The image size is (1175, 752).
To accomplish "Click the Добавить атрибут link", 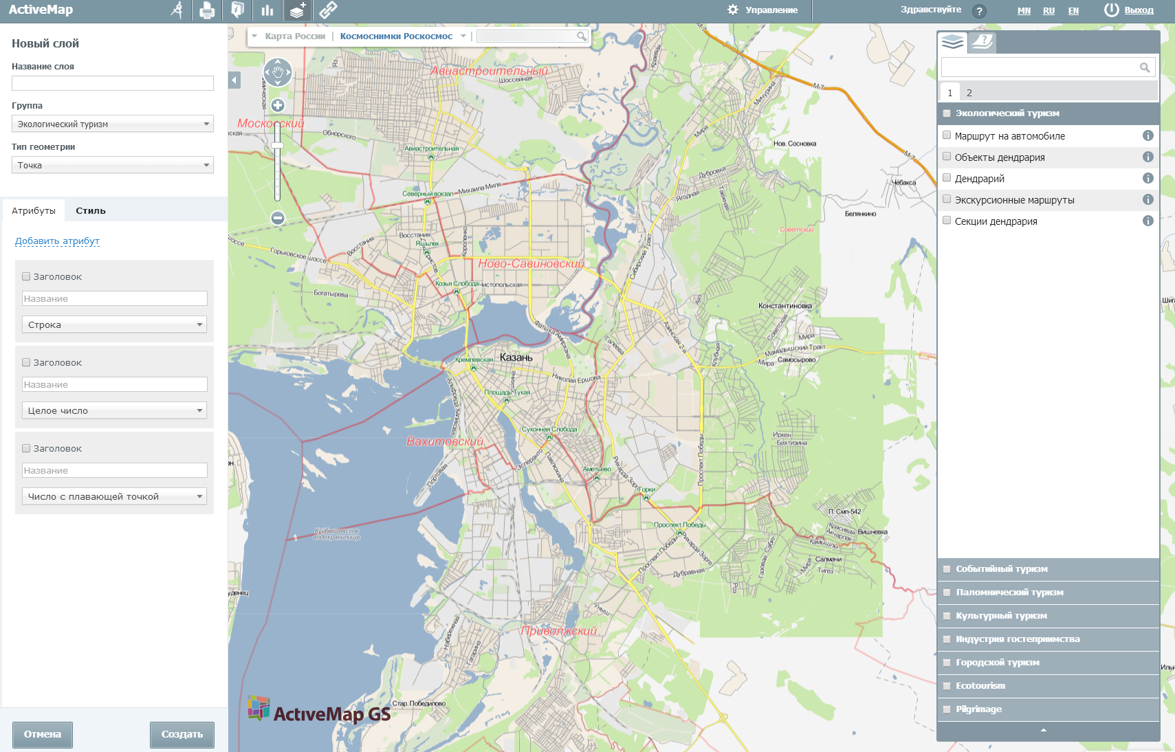I will [57, 241].
